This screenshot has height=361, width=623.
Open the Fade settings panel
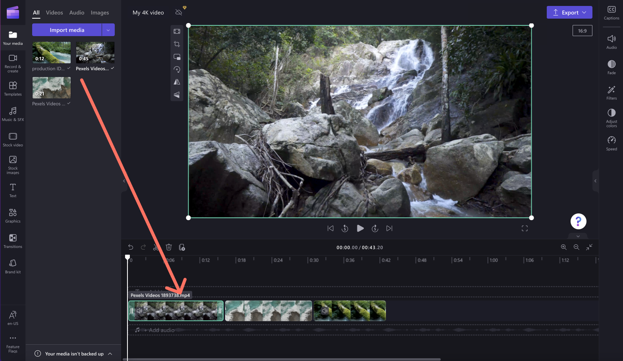point(611,67)
